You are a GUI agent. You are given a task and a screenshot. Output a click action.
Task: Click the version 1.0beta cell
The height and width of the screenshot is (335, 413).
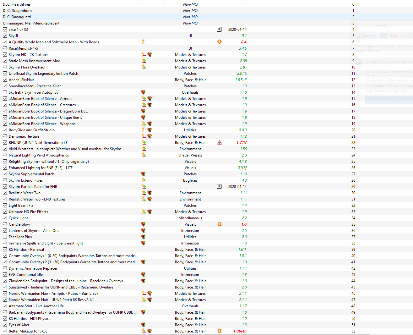pos(240,331)
